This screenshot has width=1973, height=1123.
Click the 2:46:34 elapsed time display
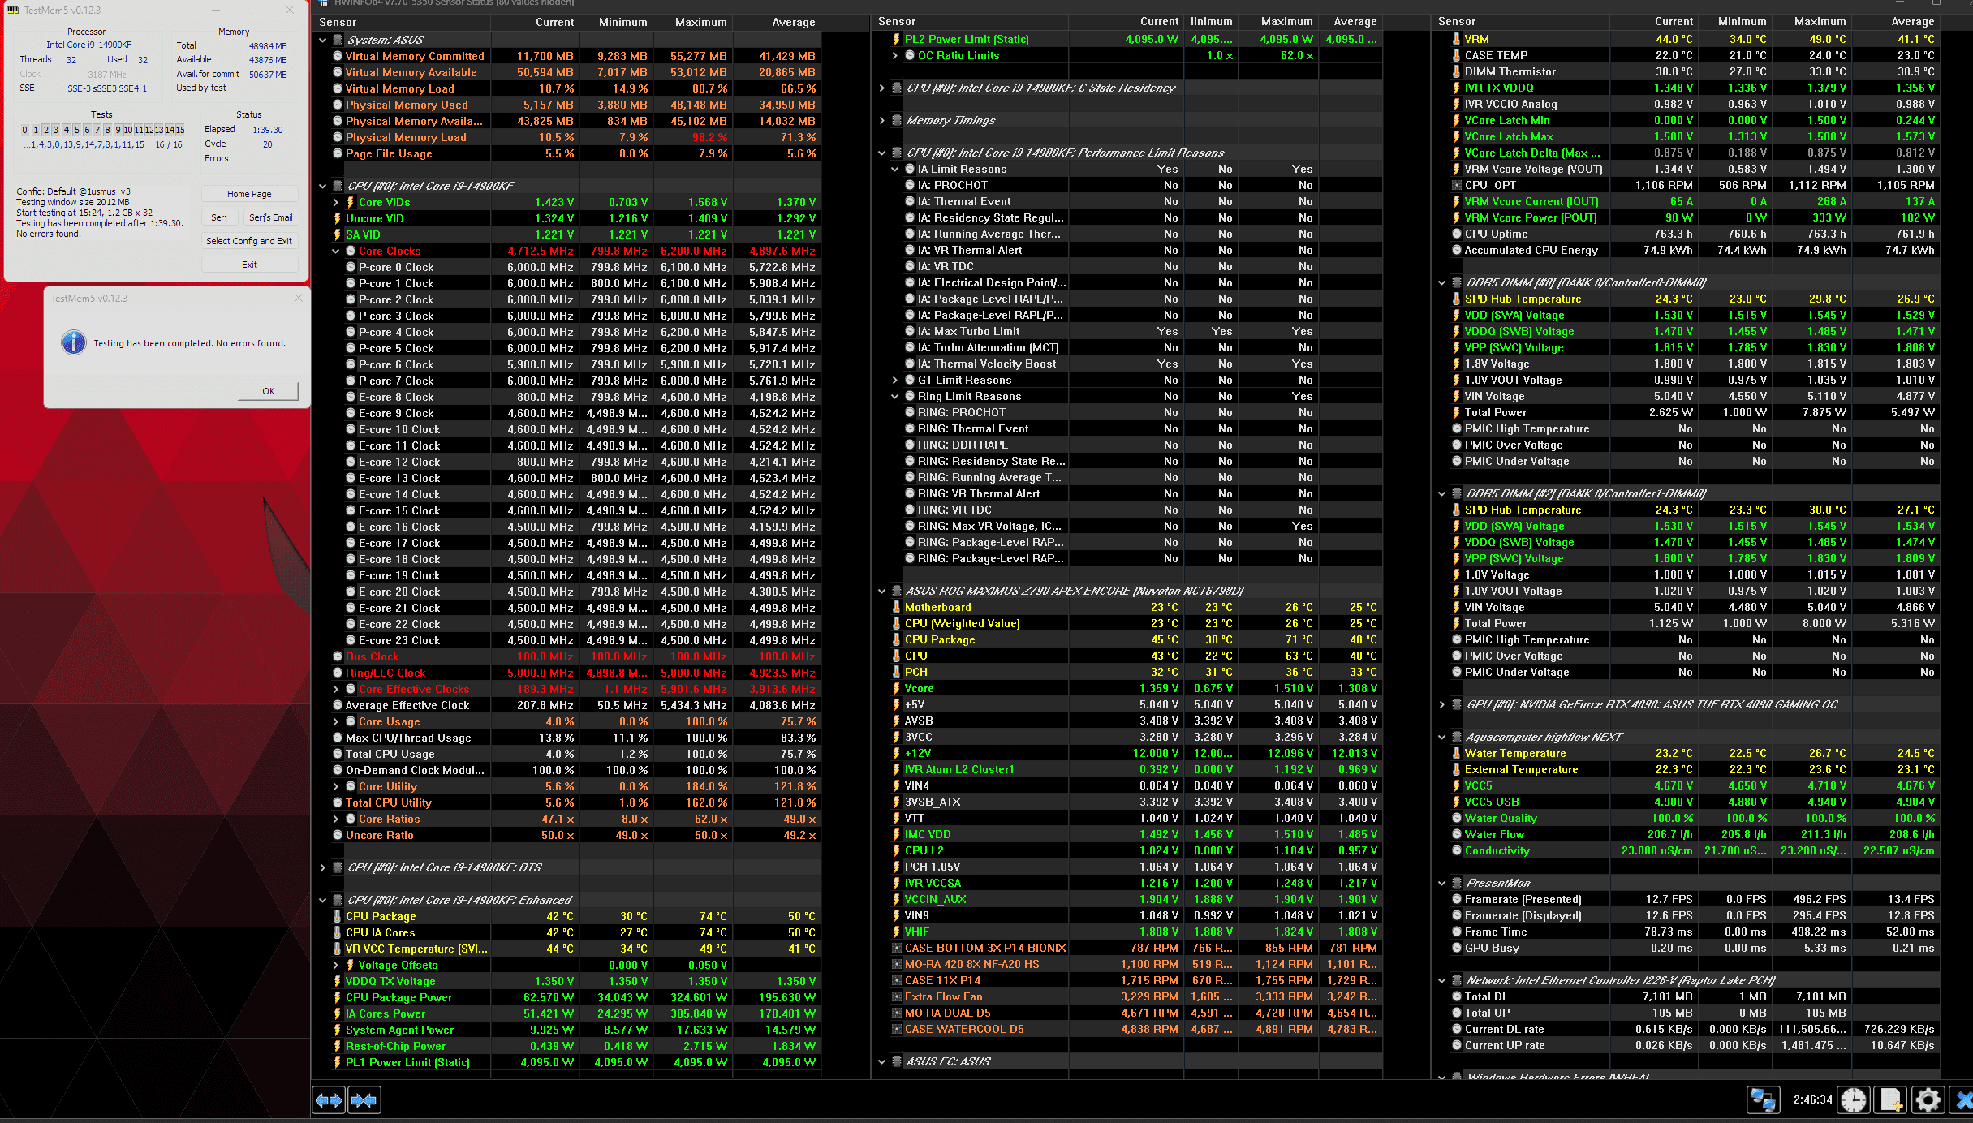click(1812, 1100)
